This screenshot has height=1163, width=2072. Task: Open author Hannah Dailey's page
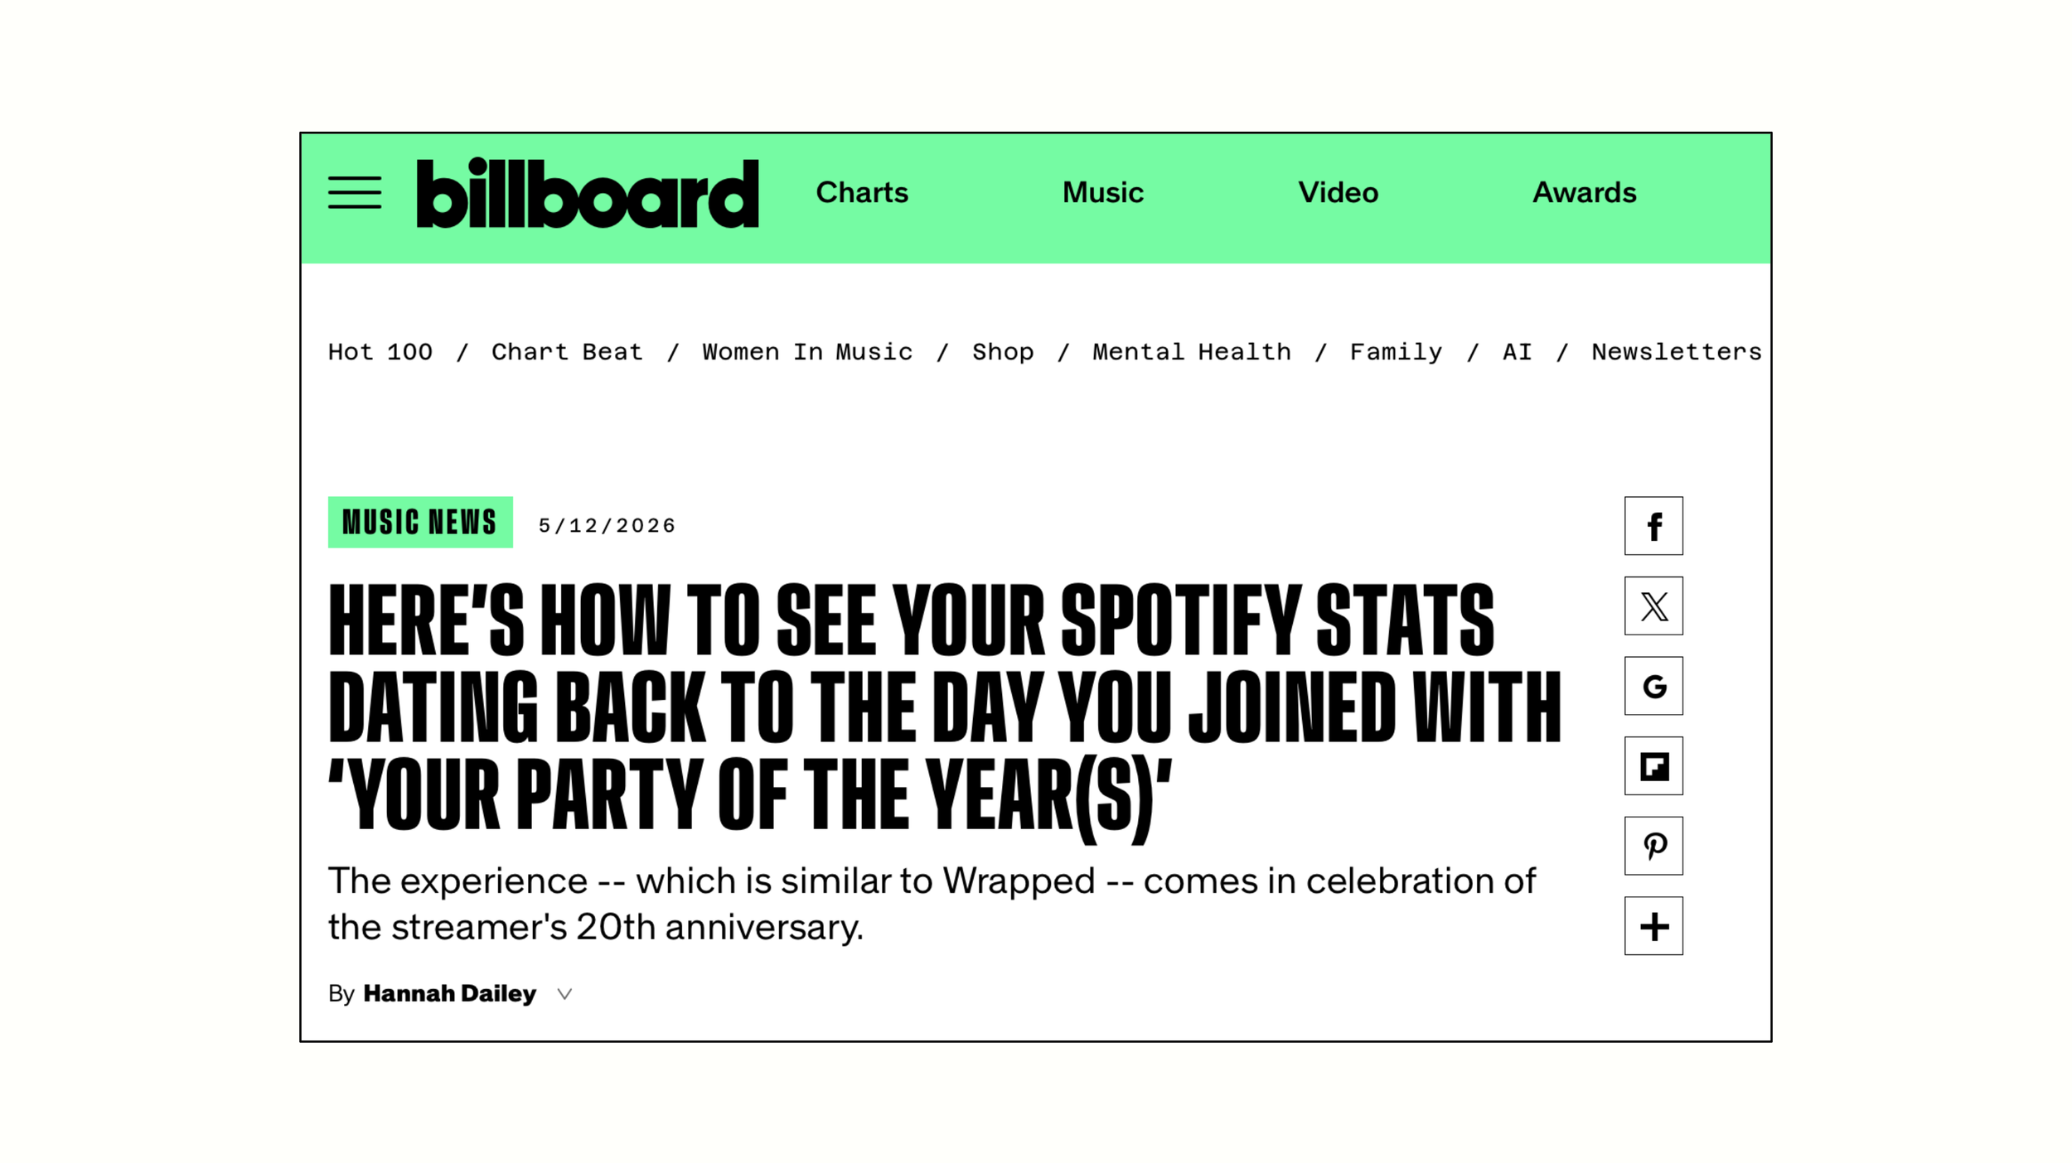tap(450, 993)
